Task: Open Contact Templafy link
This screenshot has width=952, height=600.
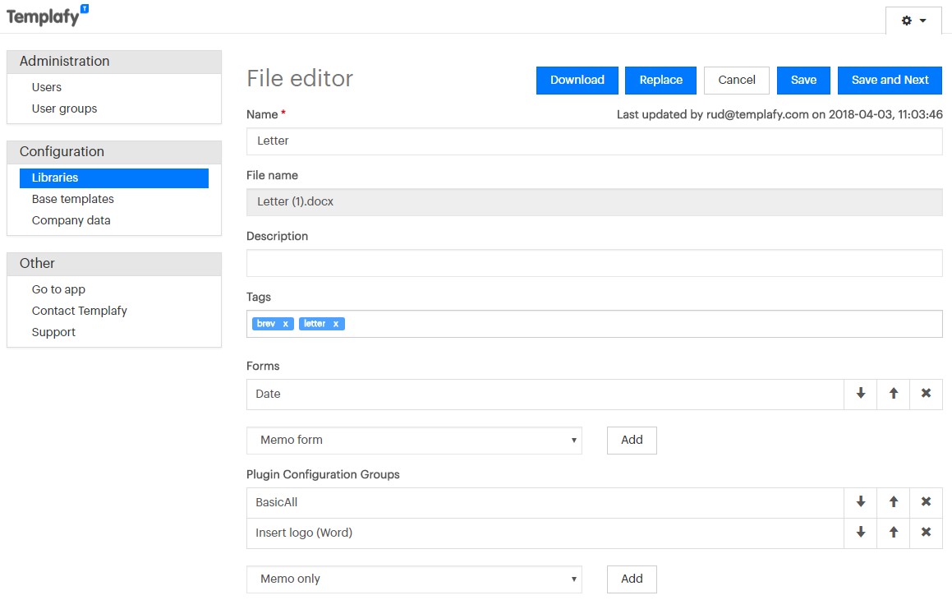Action: coord(80,311)
